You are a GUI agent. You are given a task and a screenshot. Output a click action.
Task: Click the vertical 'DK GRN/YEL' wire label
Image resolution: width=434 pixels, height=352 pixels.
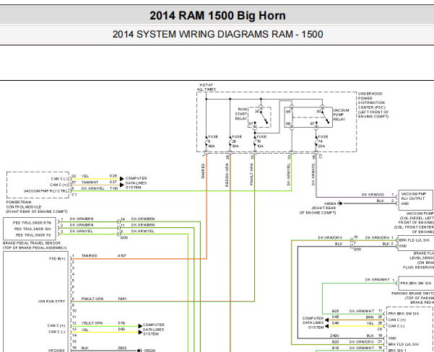(x=288, y=175)
